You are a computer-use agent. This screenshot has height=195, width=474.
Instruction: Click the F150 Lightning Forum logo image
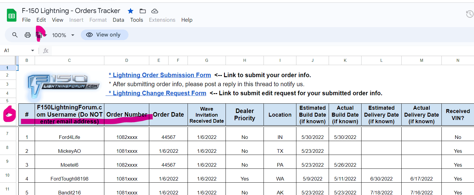[x=62, y=85]
